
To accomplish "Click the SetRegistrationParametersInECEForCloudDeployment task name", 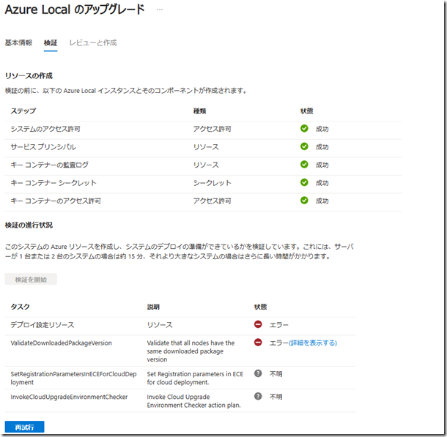I will (x=73, y=378).
